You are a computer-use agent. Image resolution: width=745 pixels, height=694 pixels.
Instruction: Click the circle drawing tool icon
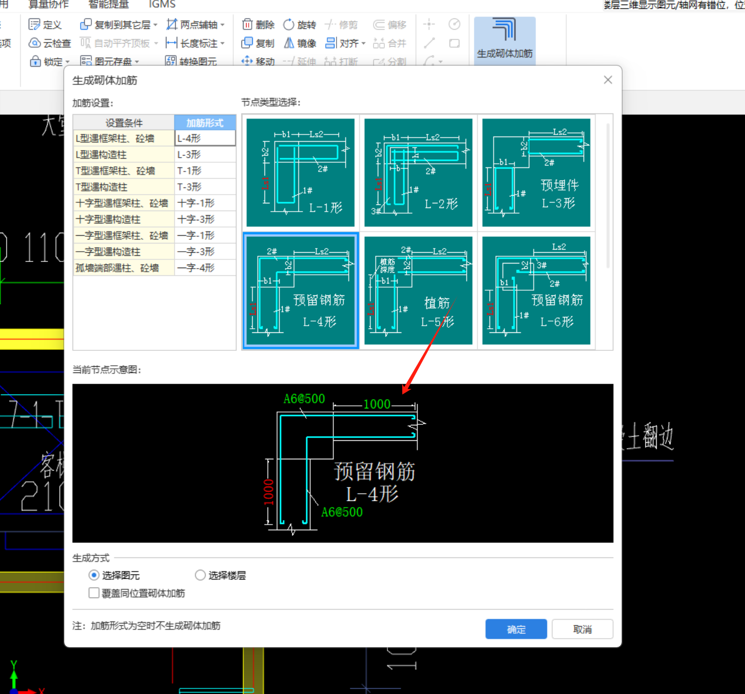454,24
